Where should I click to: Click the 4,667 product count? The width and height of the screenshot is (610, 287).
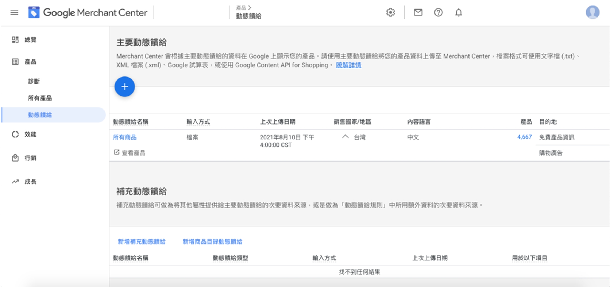tap(524, 137)
